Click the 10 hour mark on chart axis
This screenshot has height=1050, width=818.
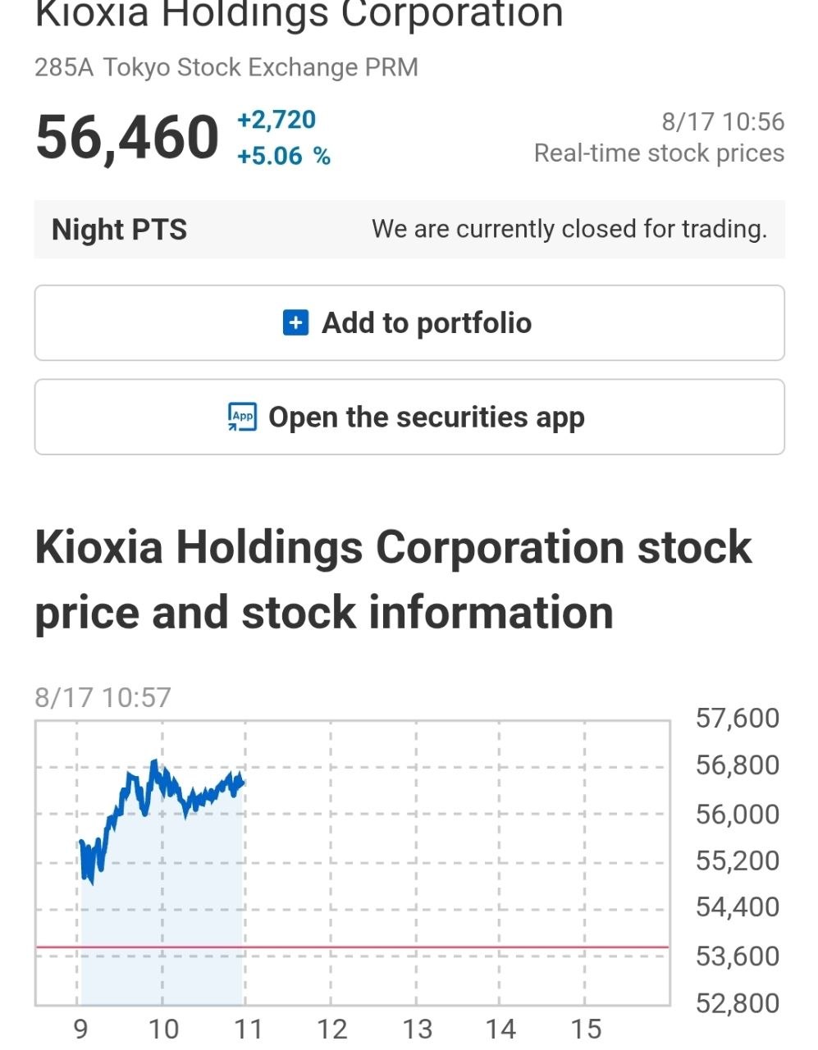(163, 1029)
